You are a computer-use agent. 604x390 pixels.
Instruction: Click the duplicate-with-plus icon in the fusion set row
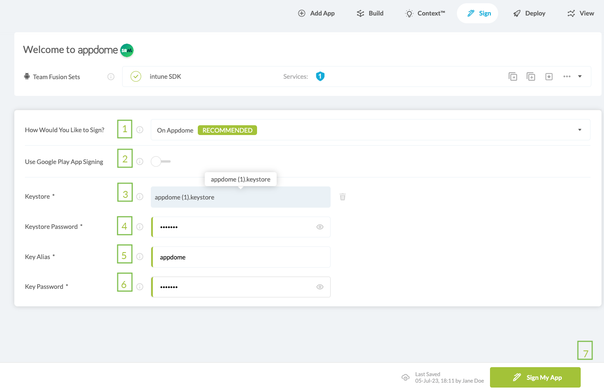click(x=531, y=76)
